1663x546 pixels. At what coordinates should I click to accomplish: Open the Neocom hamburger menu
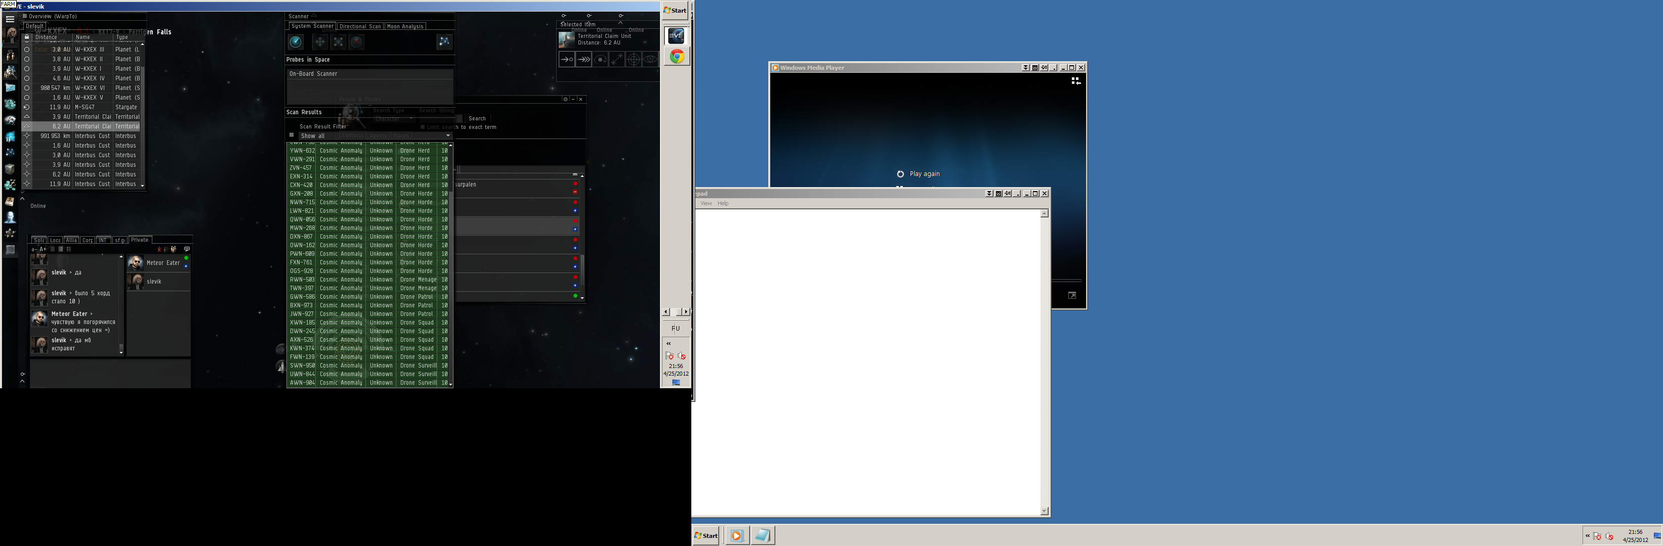click(x=10, y=19)
